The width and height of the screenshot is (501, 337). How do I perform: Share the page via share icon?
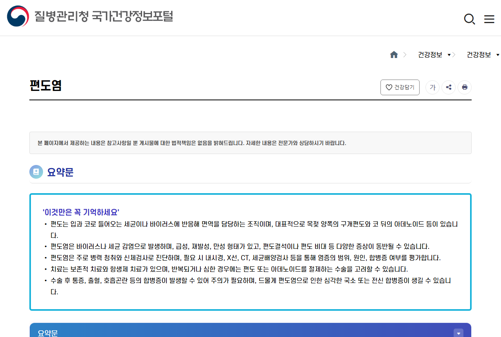449,87
